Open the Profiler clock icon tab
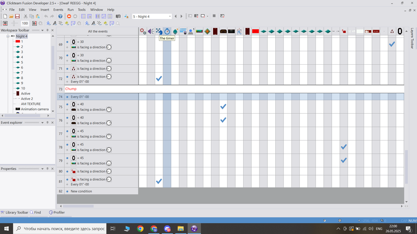This screenshot has width=417, height=234. coord(57,212)
